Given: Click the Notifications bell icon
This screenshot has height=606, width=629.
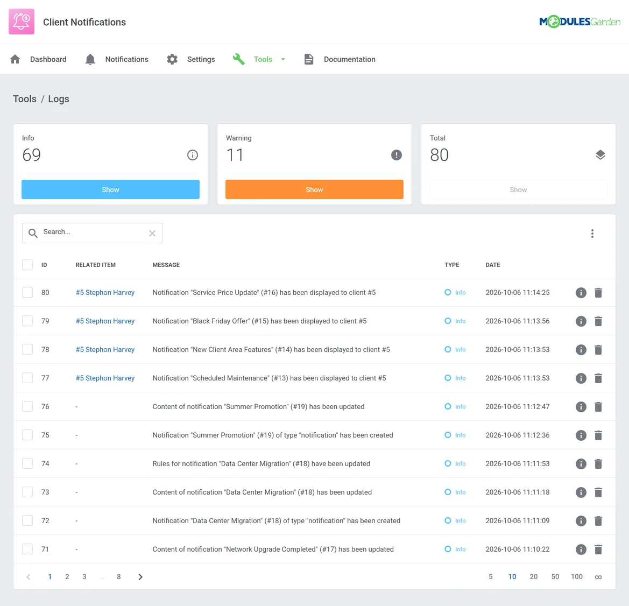Looking at the screenshot, I should pos(90,59).
